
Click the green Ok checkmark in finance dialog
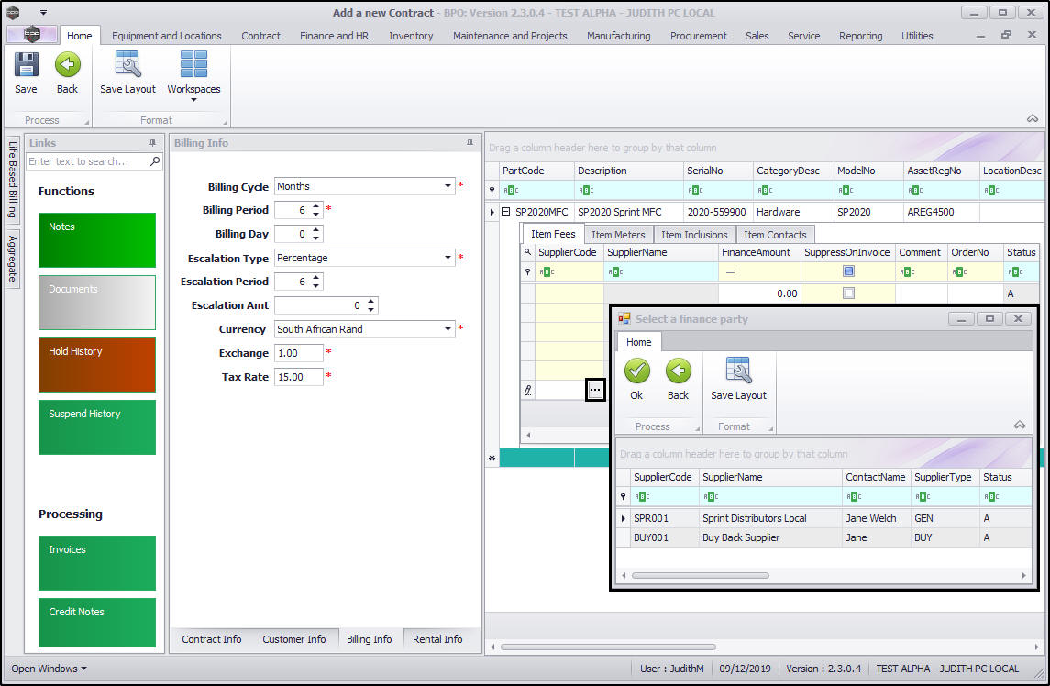(x=636, y=371)
